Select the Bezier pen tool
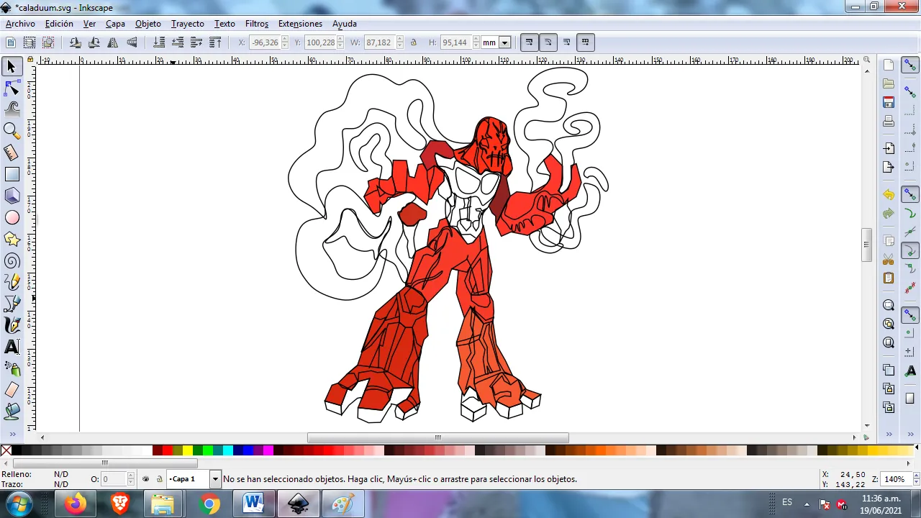Screen dimensions: 921x518 click(x=12, y=304)
